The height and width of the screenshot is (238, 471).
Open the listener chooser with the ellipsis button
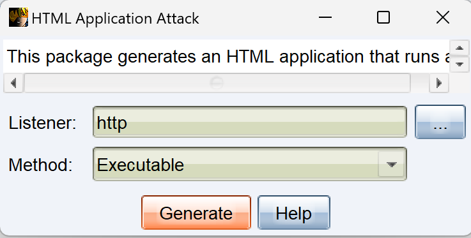tap(440, 122)
